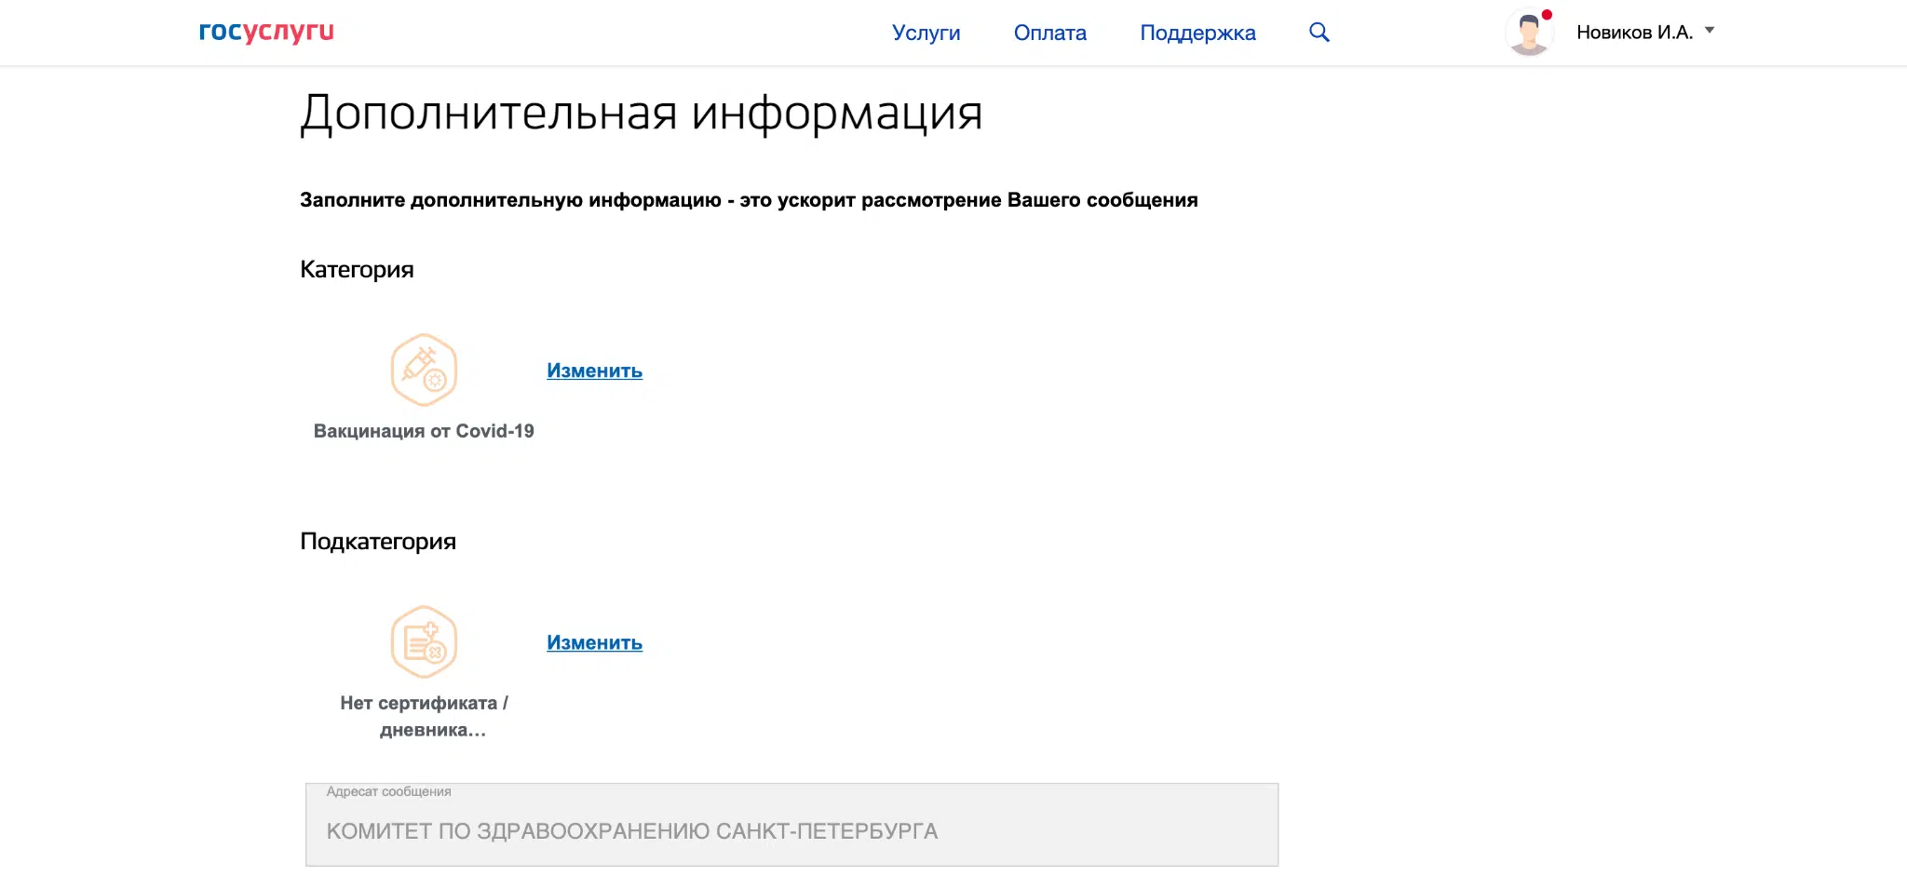The width and height of the screenshot is (1907, 876).
Task: Click the user avatar picture
Action: [1528, 34]
